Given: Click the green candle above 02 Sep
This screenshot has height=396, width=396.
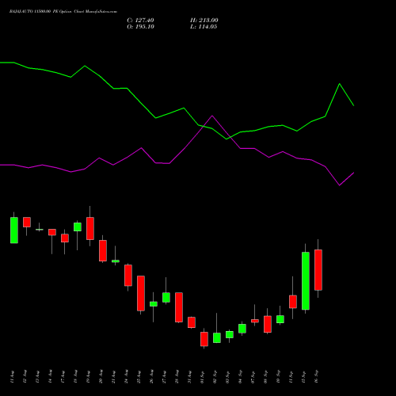Looking at the screenshot, I should [217, 338].
